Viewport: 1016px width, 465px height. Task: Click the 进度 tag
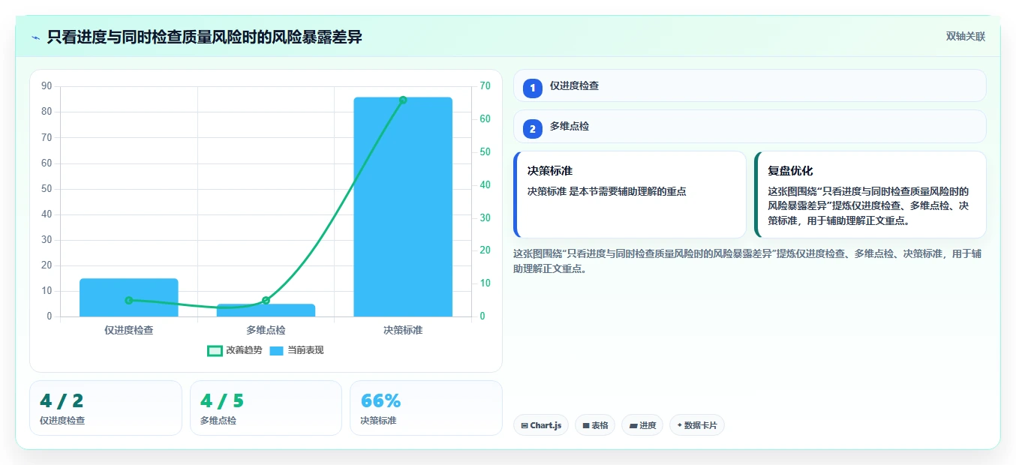pyautogui.click(x=642, y=425)
